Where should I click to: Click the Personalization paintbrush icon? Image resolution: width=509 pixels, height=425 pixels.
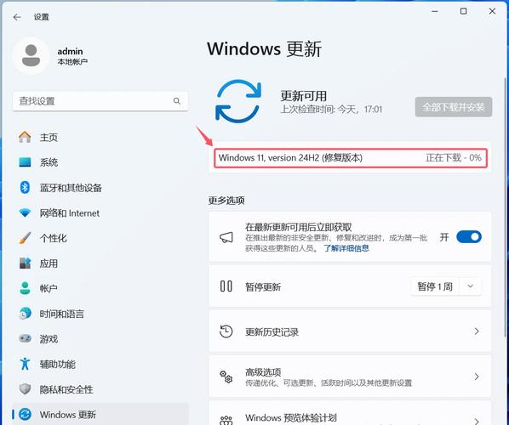(25, 238)
